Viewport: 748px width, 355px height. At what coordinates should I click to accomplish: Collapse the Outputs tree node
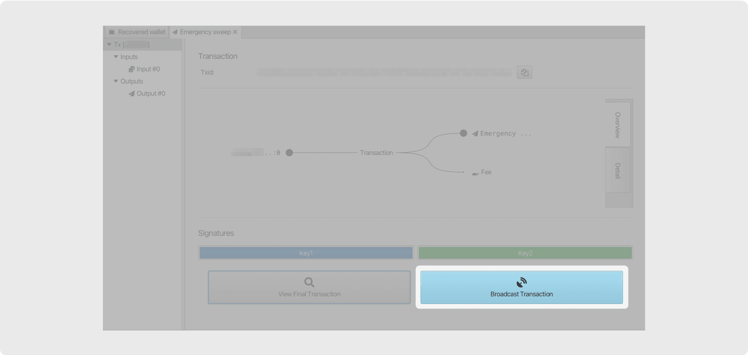pos(116,81)
